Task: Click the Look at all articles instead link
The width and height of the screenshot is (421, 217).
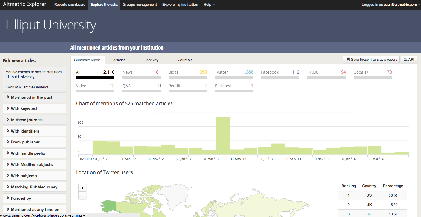Action: [27, 87]
